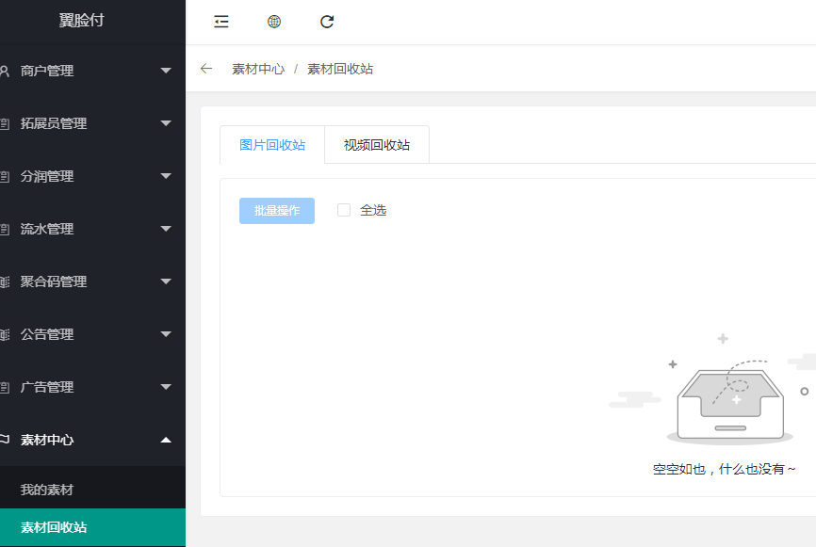Viewport: 816px width, 547px height.
Task: Click the 批量操作 button
Action: 277,211
